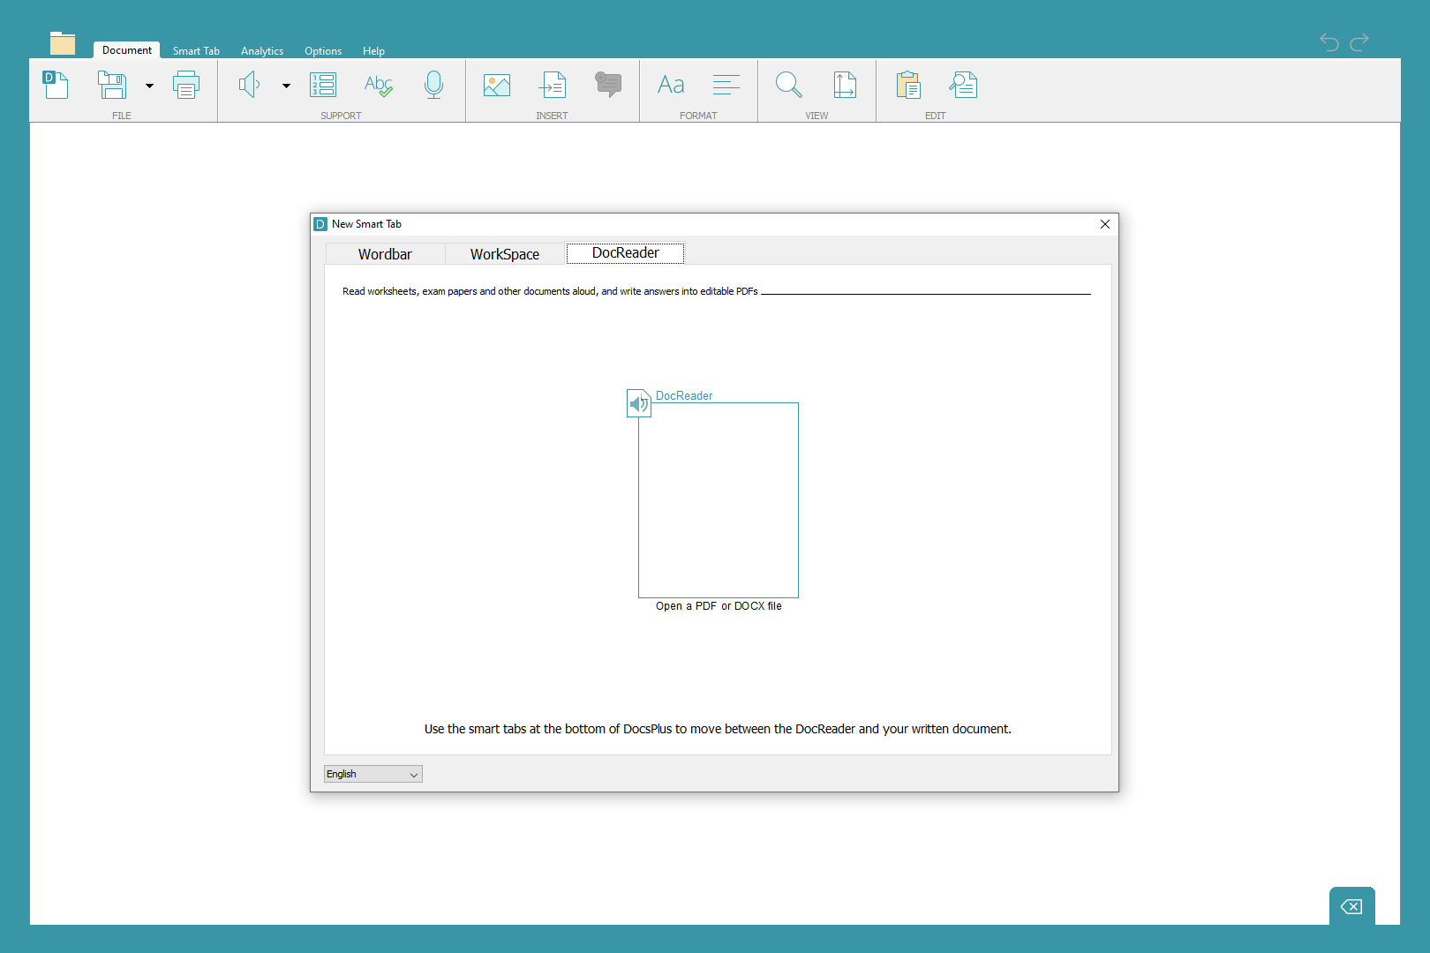This screenshot has height=953, width=1430.
Task: Click the backspace key button bottom right
Action: 1351,906
